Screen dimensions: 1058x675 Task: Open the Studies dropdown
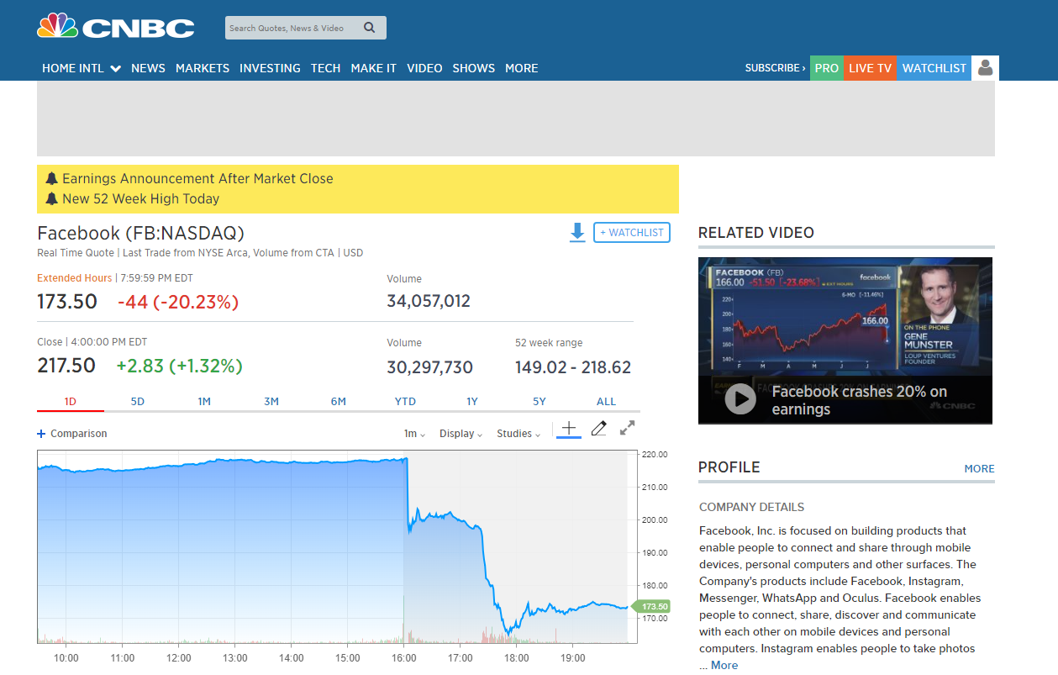[519, 434]
